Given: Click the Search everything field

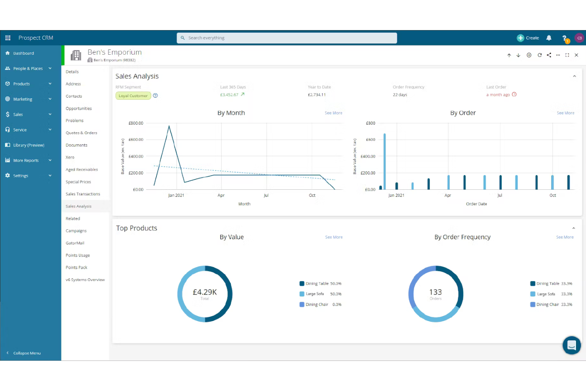Looking at the screenshot, I should coord(287,38).
